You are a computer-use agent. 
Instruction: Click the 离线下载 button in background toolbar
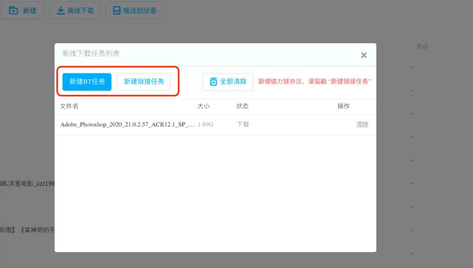coord(75,11)
